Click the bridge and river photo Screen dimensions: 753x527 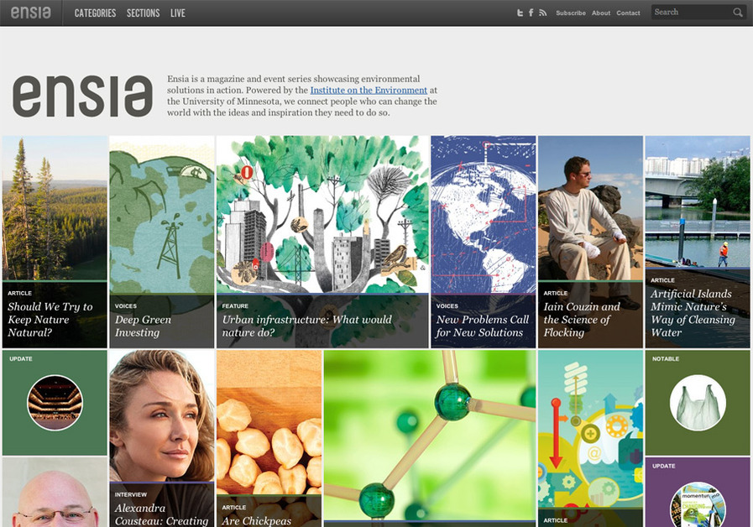tap(698, 201)
